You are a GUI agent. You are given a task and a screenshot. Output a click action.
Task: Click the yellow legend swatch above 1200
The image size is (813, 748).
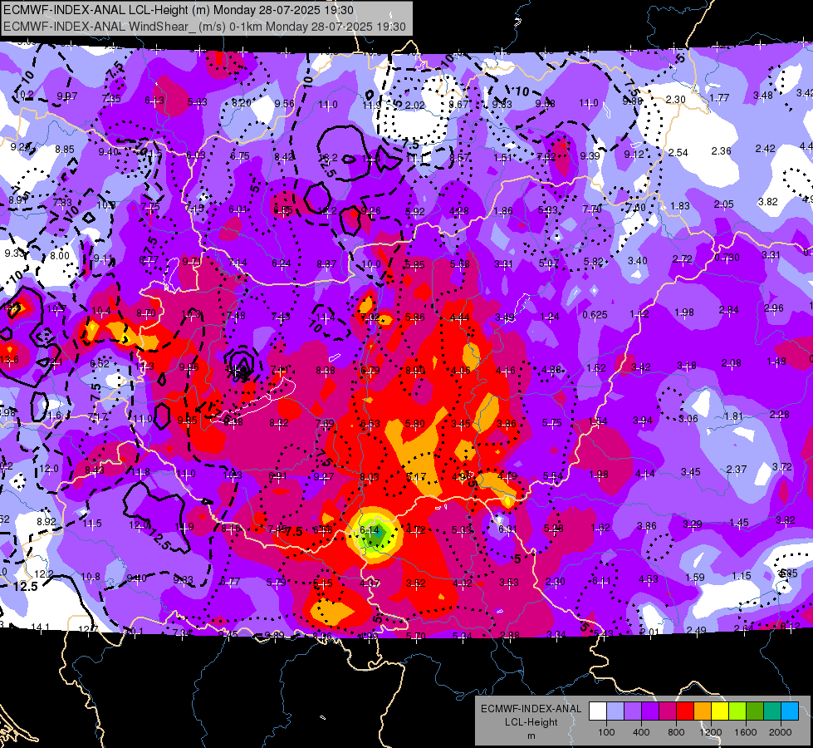pos(720,711)
